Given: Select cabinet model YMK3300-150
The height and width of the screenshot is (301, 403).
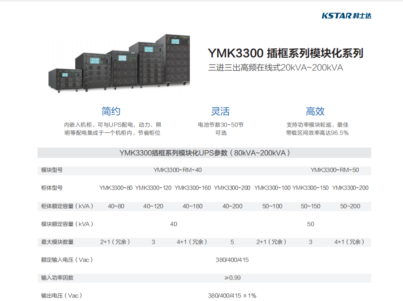Looking at the screenshot, I should click(310, 188).
